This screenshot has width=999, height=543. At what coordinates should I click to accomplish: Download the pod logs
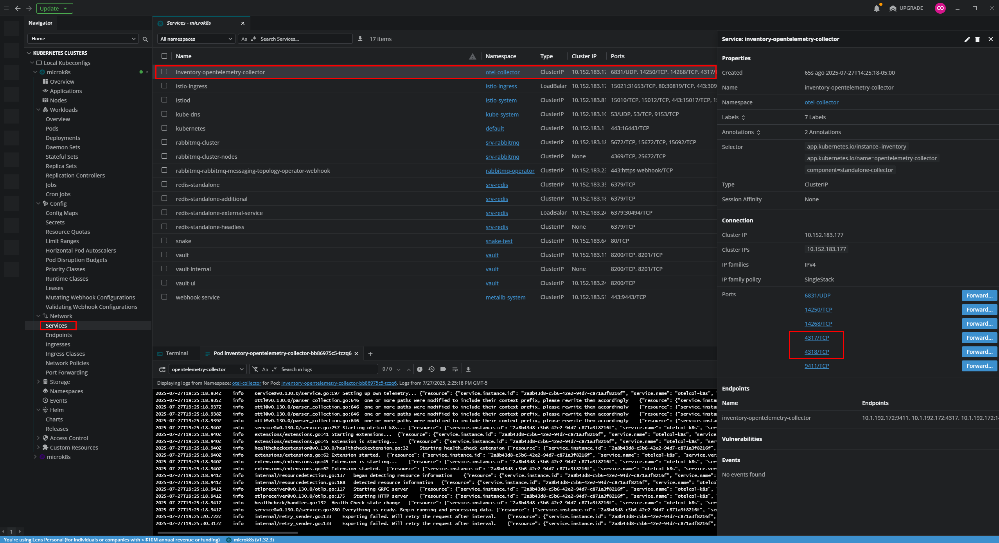468,369
